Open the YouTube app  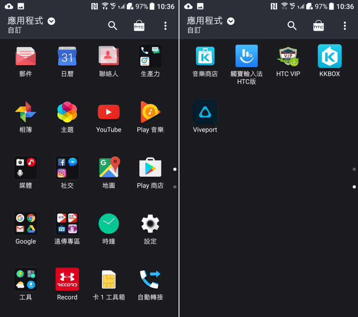109,112
